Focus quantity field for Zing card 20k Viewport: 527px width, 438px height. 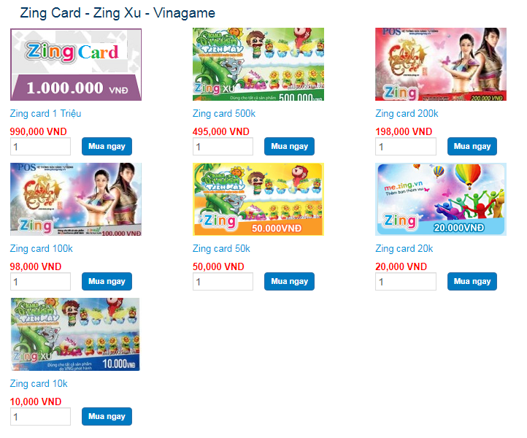pyautogui.click(x=406, y=281)
